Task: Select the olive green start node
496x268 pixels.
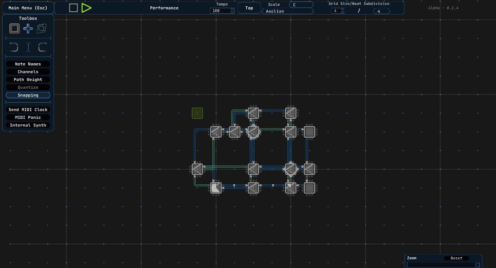Action: pos(197,113)
